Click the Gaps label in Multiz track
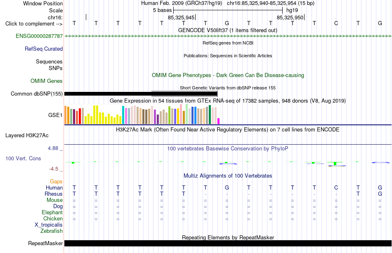This screenshot has width=392, height=253. point(56,182)
